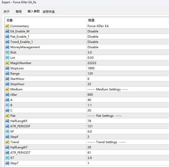Edit the Risk value 3.0

coord(128,52)
